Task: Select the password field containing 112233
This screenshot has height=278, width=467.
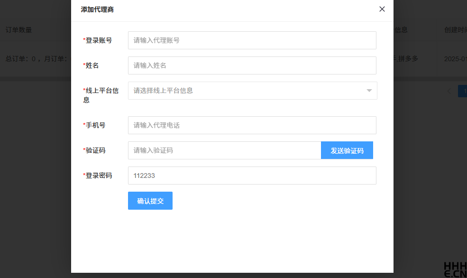Action: pyautogui.click(x=252, y=176)
